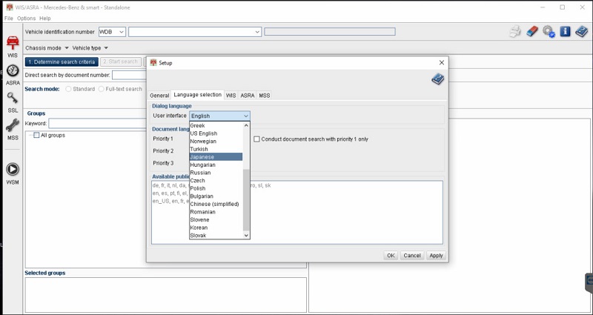Image resolution: width=593 pixels, height=315 pixels.
Task: Switch to the ASRA setup tab
Action: [x=248, y=96]
